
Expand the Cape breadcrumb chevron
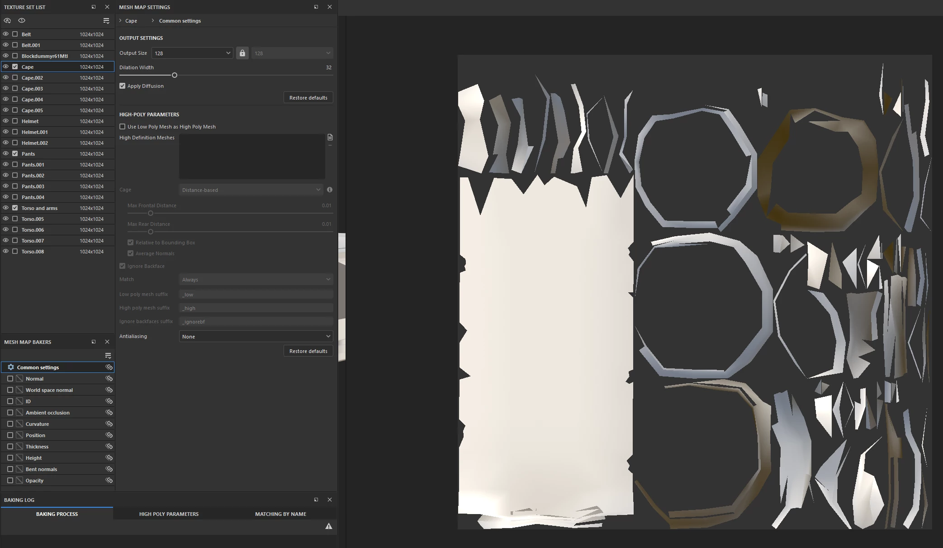(x=121, y=21)
